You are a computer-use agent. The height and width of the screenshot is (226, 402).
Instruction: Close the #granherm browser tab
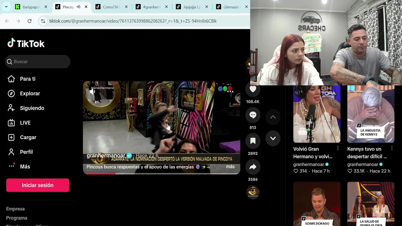click(166, 7)
